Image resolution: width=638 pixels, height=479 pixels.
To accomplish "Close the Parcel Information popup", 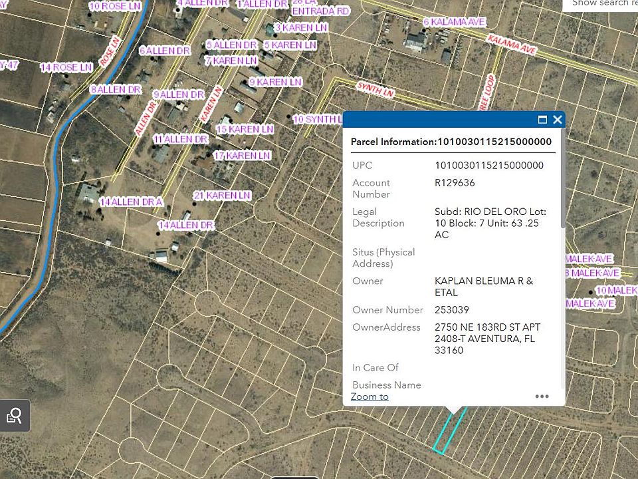I will (558, 120).
